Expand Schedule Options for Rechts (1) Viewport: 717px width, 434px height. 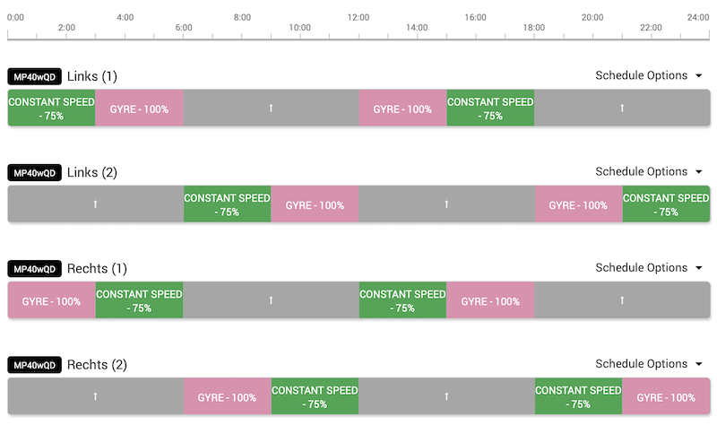pos(648,267)
